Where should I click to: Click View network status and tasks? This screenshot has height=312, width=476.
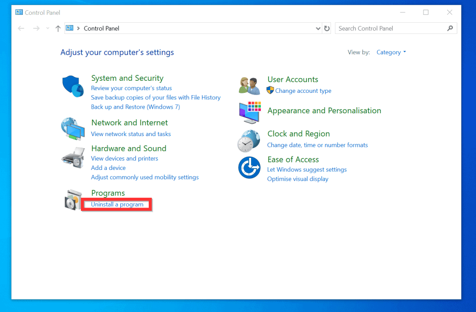click(131, 134)
